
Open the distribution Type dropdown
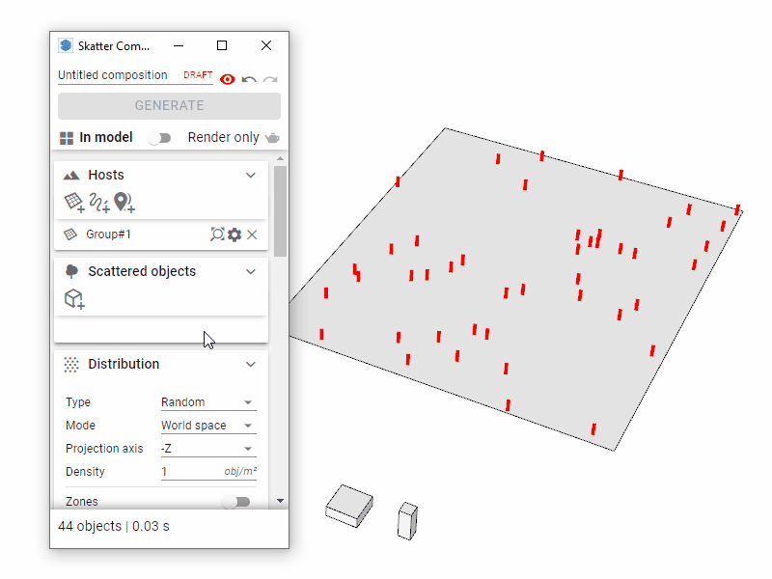(x=207, y=402)
